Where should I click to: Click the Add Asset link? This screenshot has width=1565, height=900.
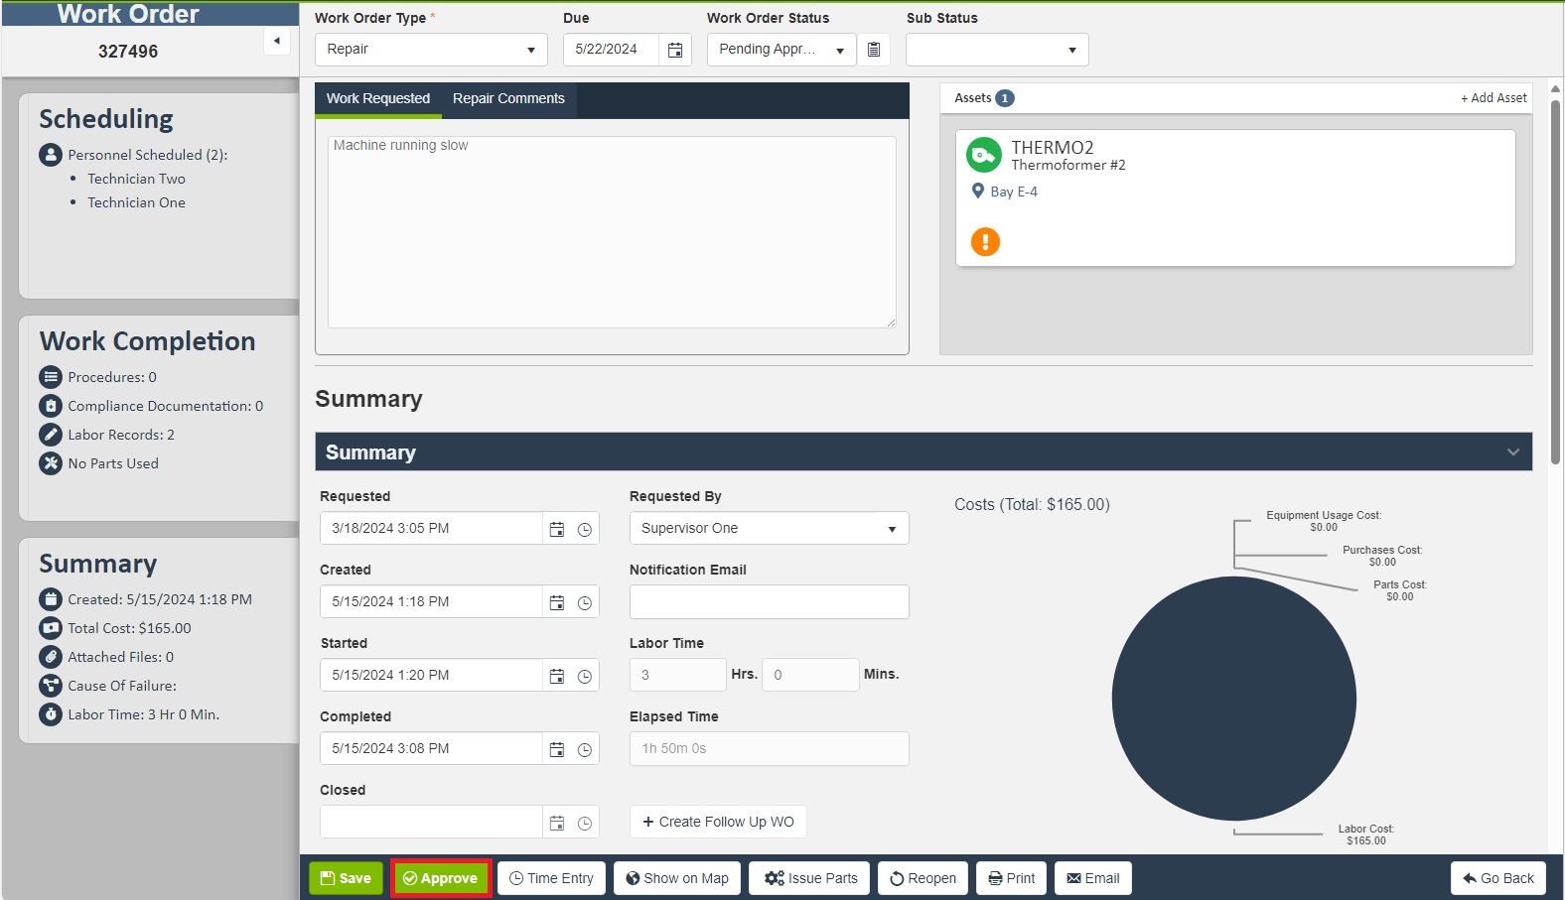point(1494,98)
